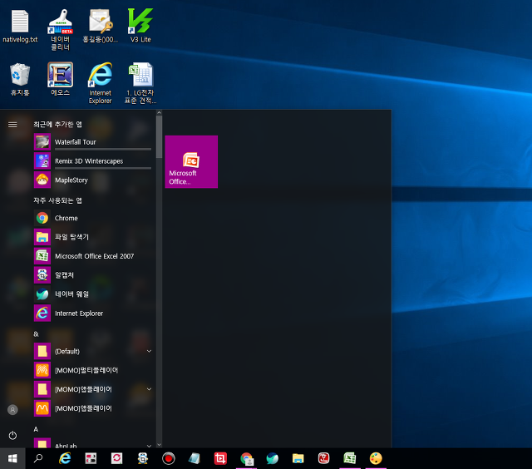Open File Explorer from the taskbar
532x469 pixels.
coord(298,458)
